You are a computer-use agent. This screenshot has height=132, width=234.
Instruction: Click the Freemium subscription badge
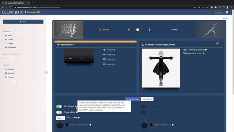click(x=8, y=58)
